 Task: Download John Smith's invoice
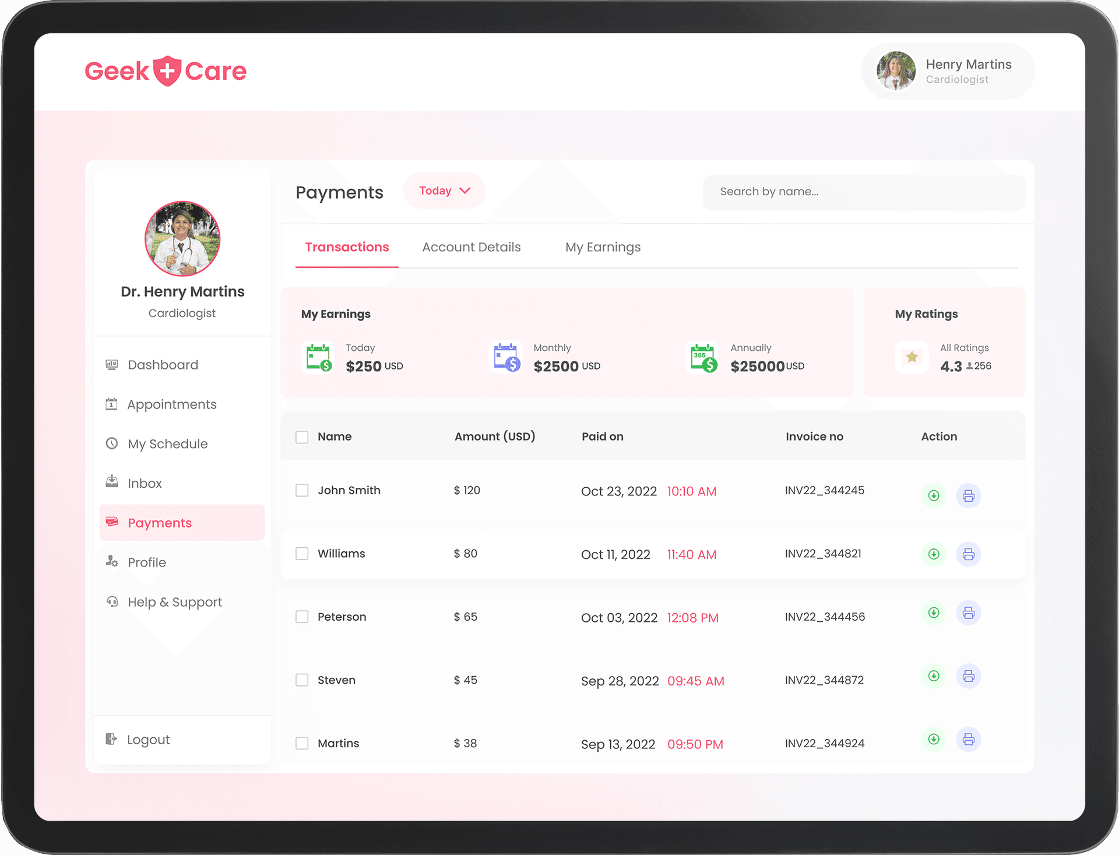[x=934, y=495]
